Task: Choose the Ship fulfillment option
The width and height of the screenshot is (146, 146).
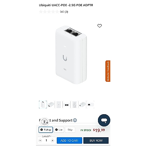Action: click(x=70, y=130)
